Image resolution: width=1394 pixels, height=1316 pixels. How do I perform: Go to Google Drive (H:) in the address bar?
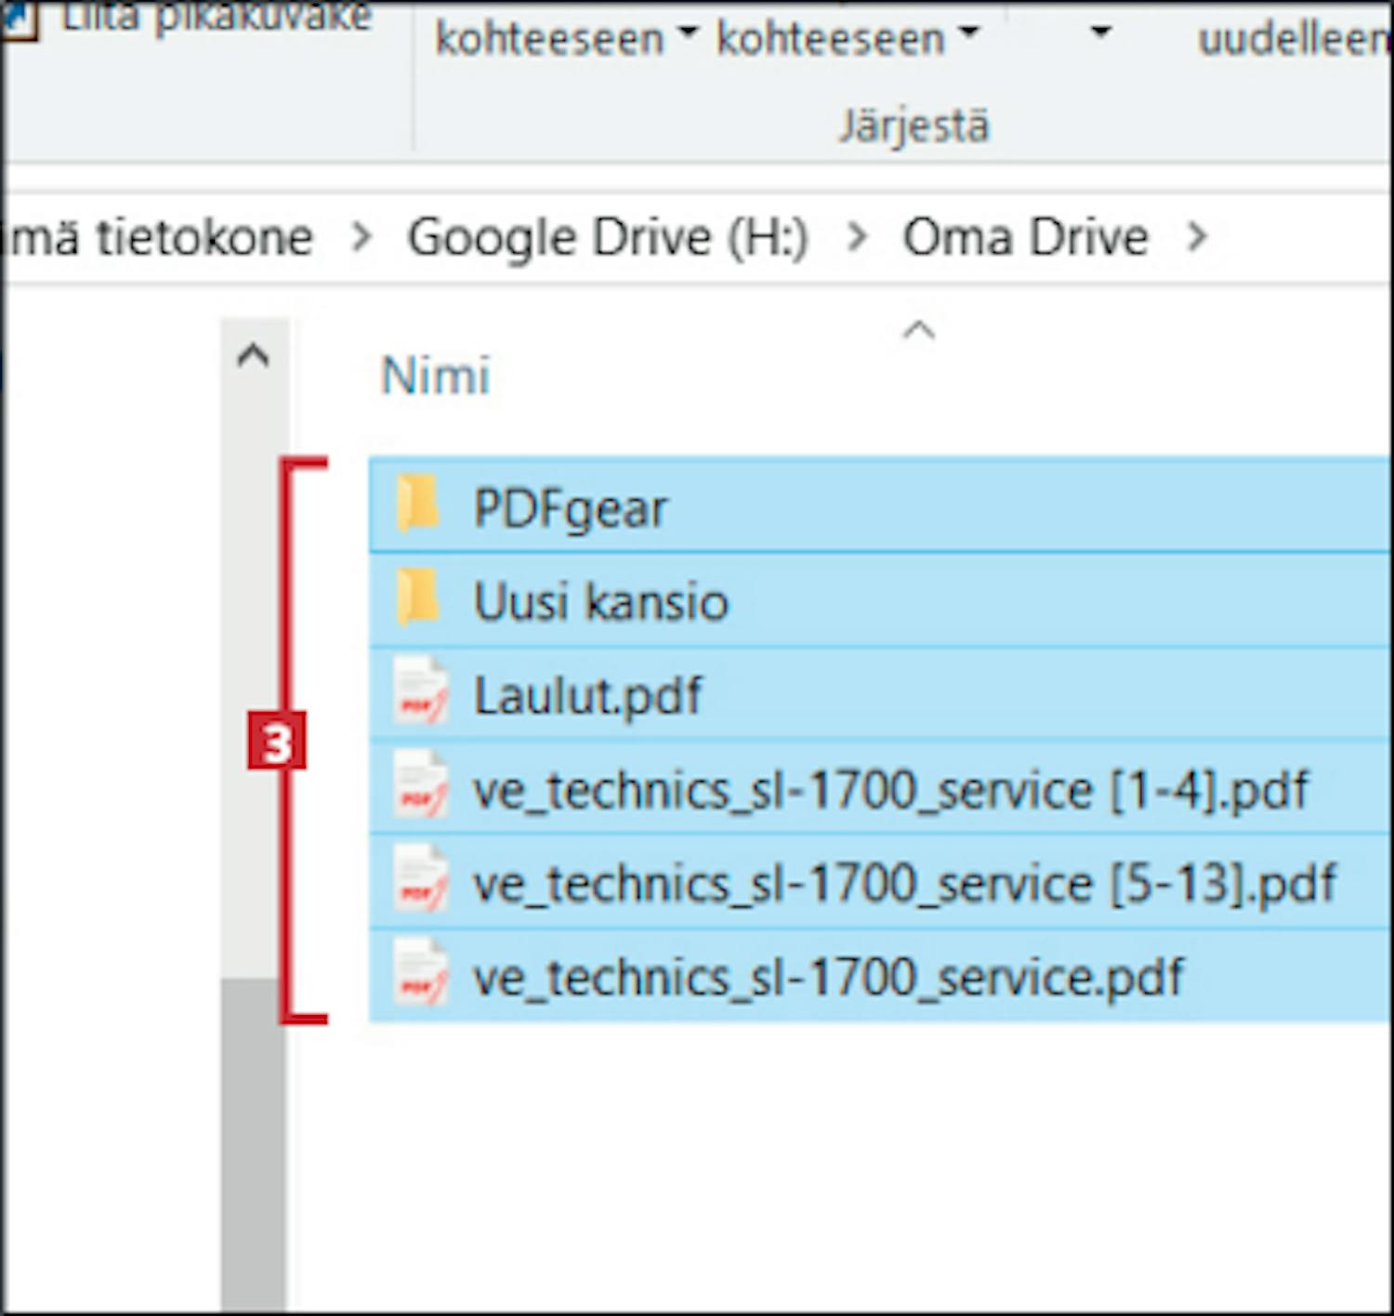tap(608, 237)
